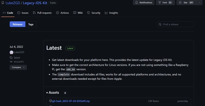Open the Notifications settings
This screenshot has width=205, height=106.
(x=143, y=3)
